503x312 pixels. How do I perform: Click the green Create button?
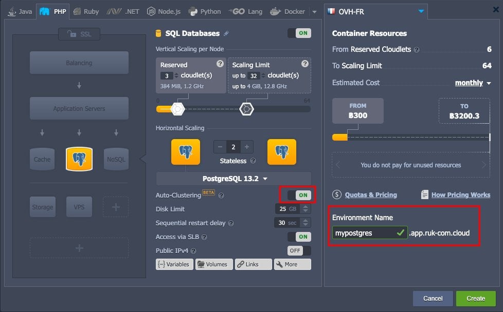[476, 299]
